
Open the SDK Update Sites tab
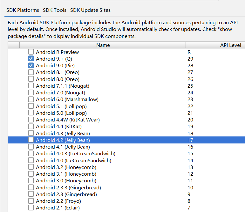coord(90,10)
